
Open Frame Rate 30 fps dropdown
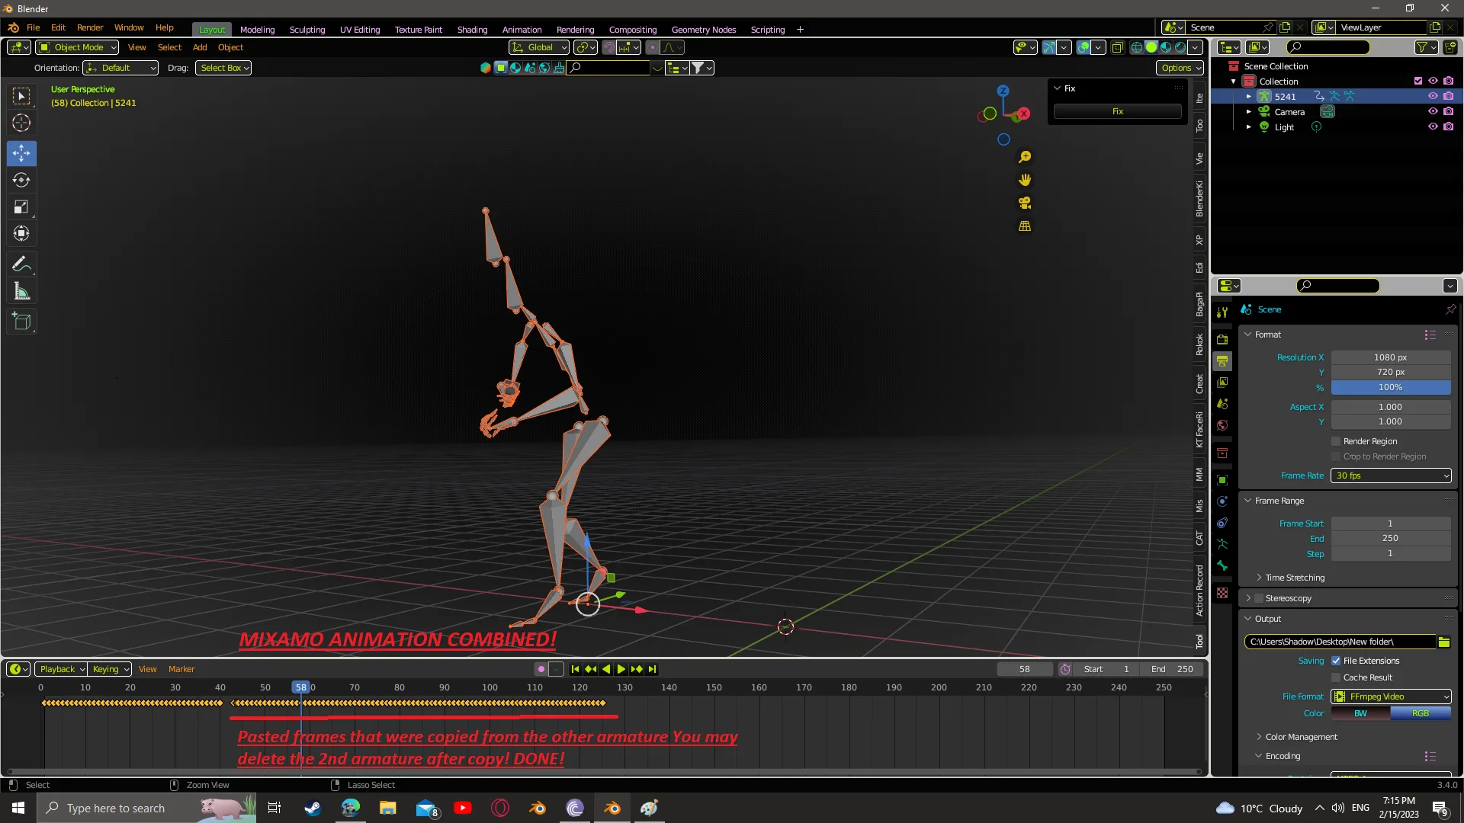point(1391,476)
